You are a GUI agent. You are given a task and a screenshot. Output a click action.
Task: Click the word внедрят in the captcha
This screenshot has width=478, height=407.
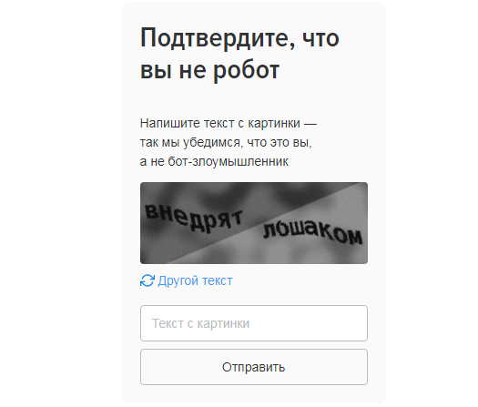pos(193,217)
